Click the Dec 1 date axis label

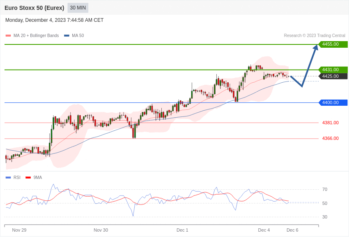(x=182, y=230)
